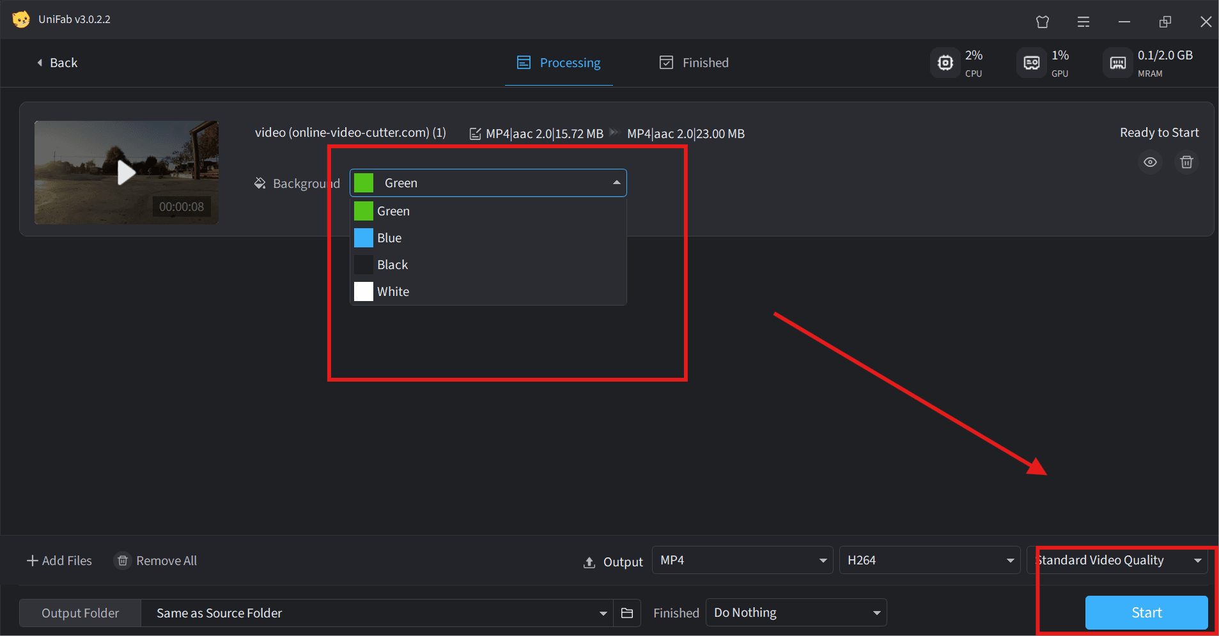Preview video using the eye icon

coord(1150,162)
